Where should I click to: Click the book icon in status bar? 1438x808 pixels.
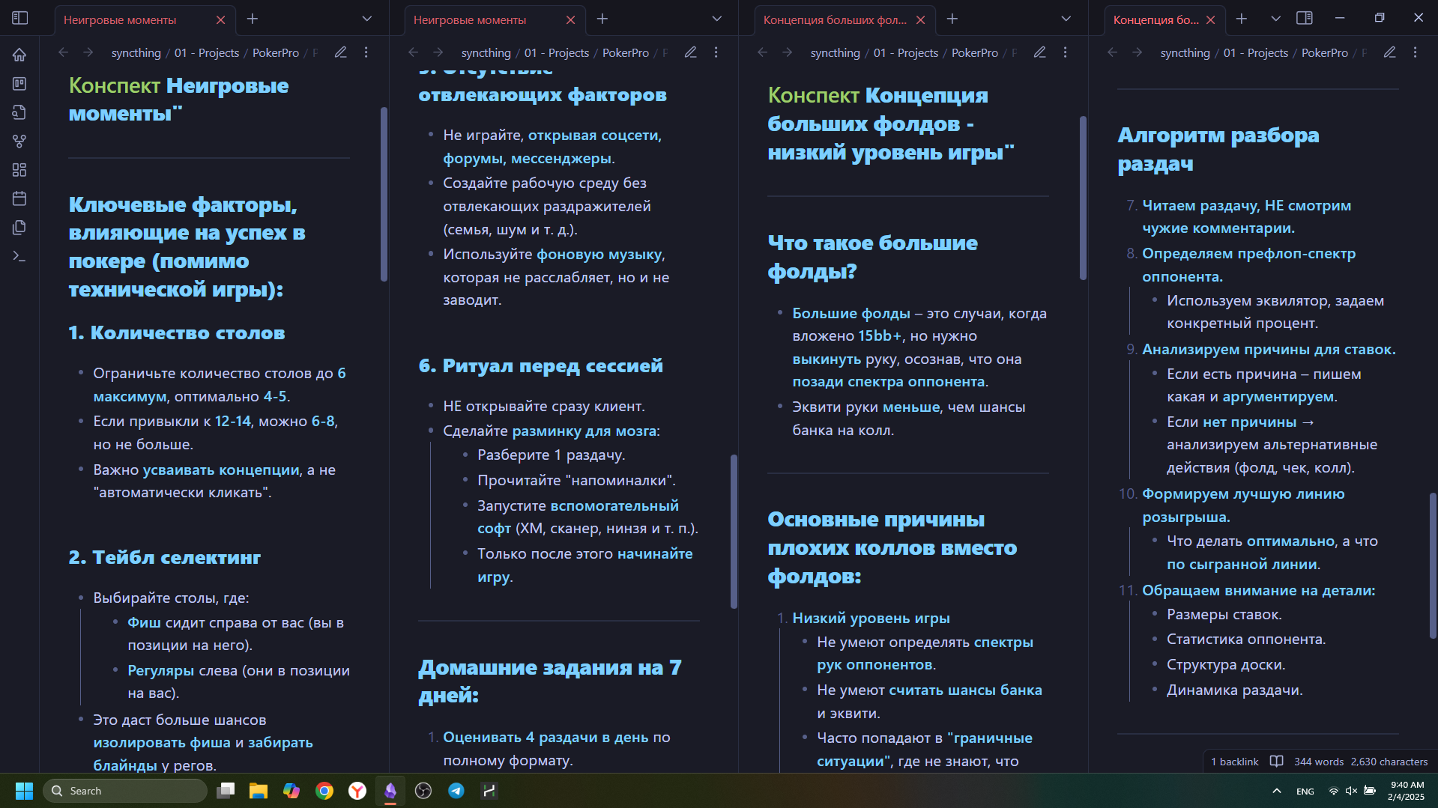[x=1277, y=761]
